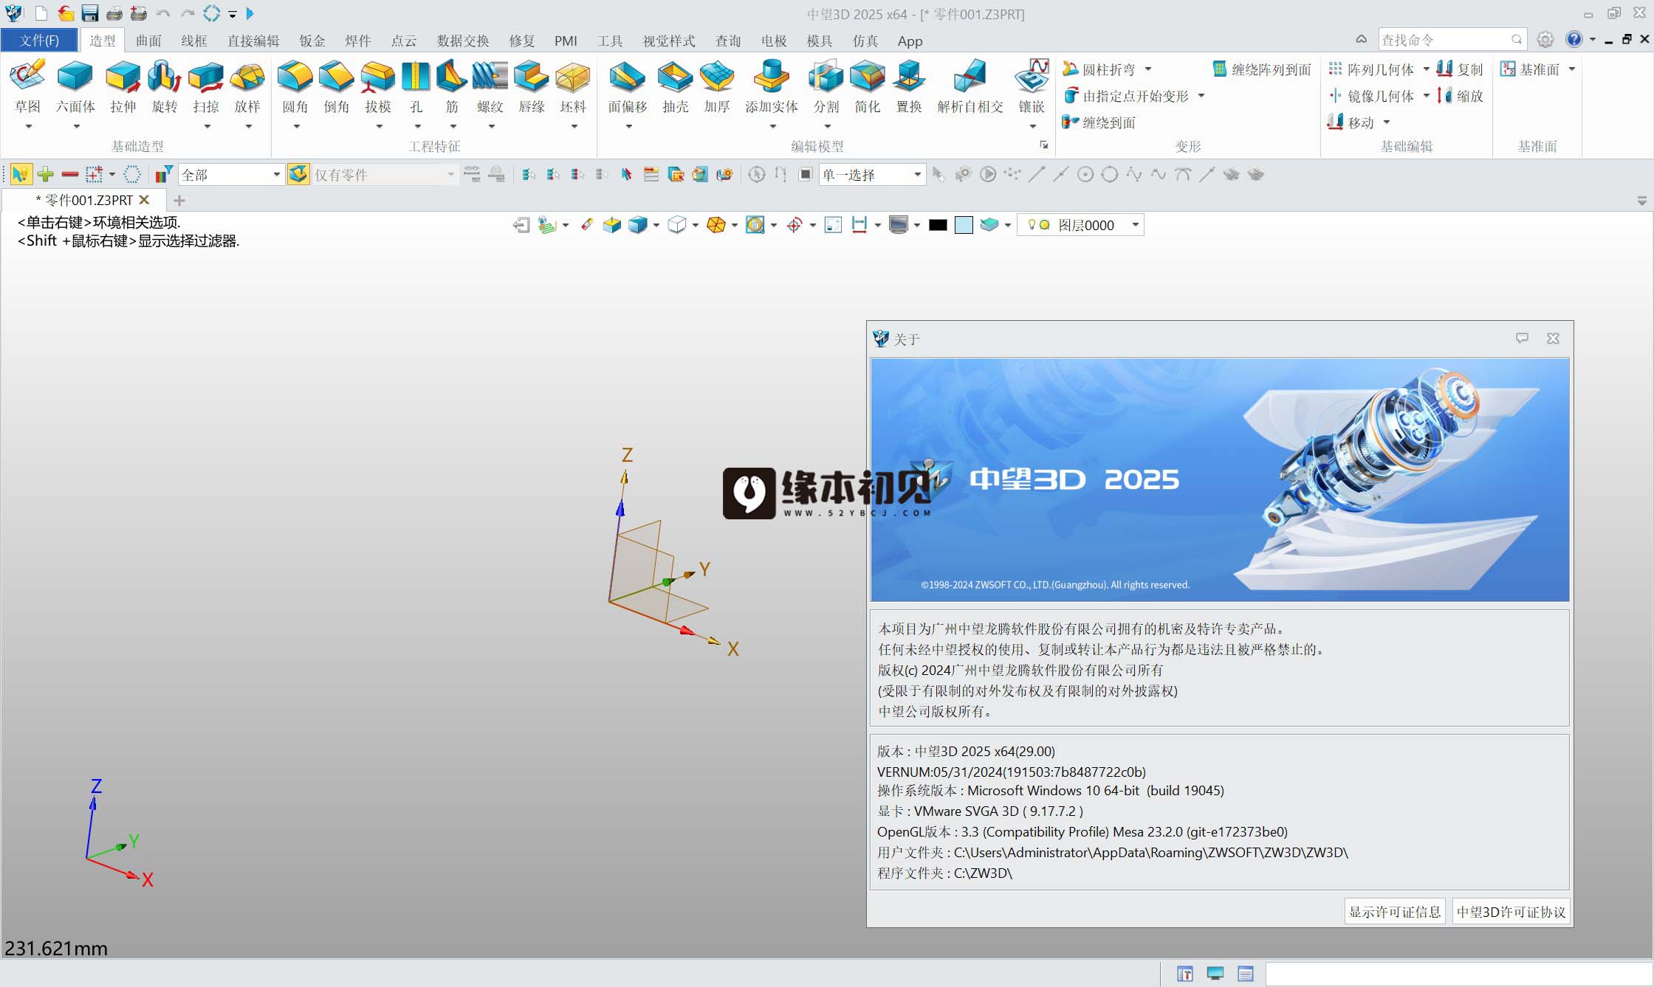Click the 面偏移 face offset tool

(x=628, y=87)
